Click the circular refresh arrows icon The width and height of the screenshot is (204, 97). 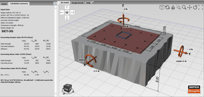(168, 7)
